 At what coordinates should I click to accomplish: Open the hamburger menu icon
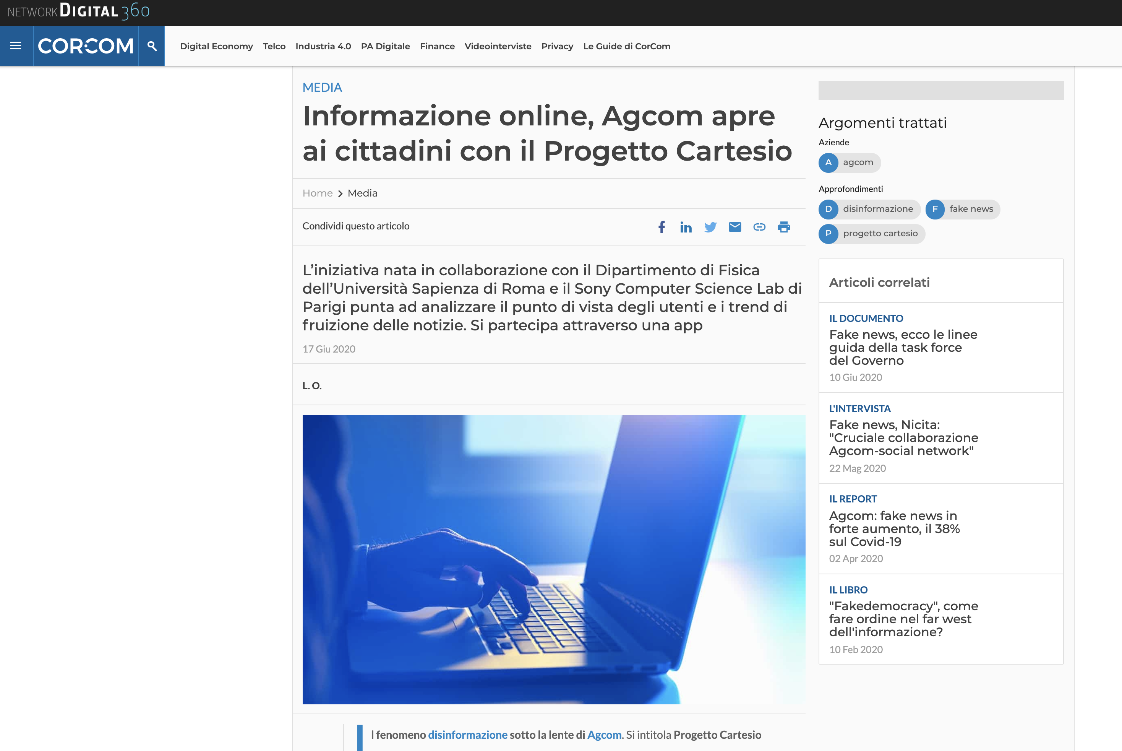(x=16, y=46)
